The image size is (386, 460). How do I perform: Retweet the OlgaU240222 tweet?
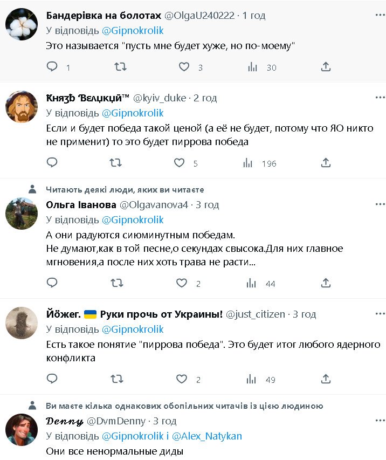click(121, 67)
